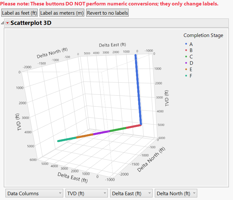Click the top 'Delta East (ft)' axis label
This screenshot has width=233, height=200.
point(112,45)
